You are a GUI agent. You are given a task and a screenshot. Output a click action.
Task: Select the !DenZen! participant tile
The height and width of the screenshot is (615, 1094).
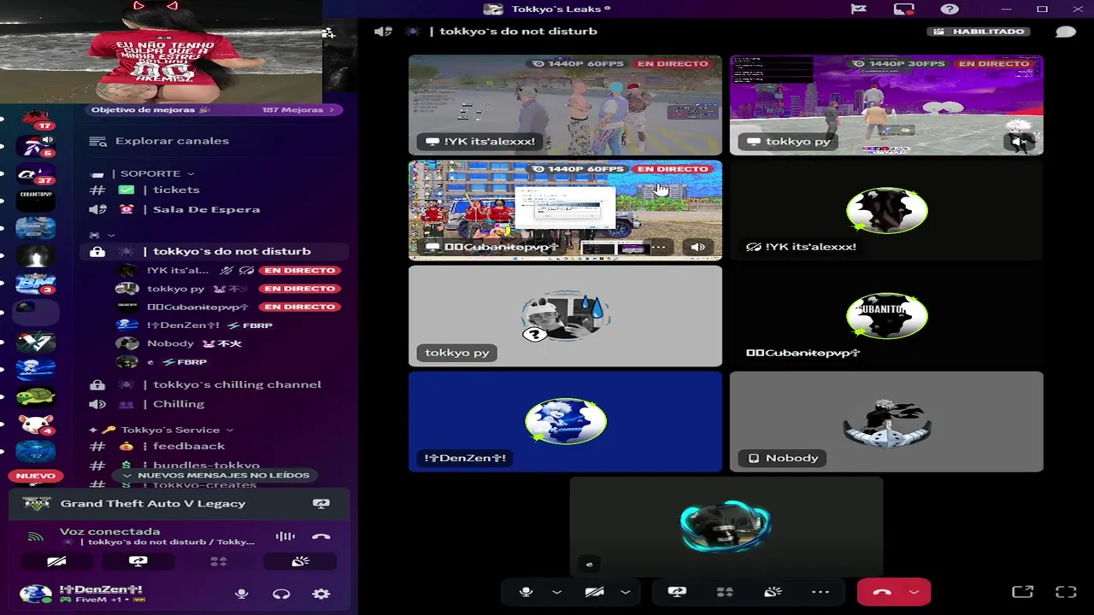[565, 421]
